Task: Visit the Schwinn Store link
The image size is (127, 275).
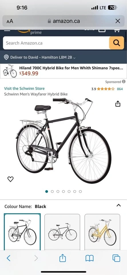Action: pos(24,89)
